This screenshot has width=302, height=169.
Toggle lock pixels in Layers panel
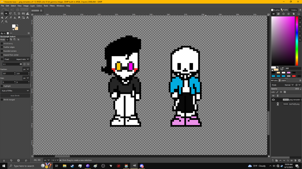pos(278,92)
